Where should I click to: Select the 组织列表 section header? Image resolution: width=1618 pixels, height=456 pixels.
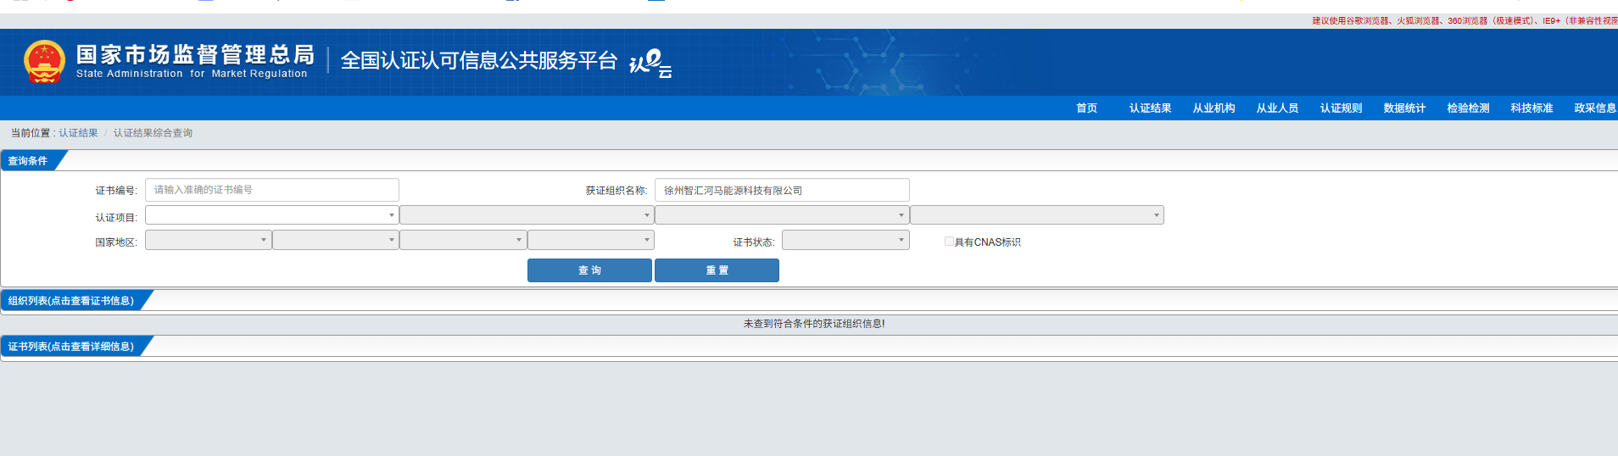point(71,301)
